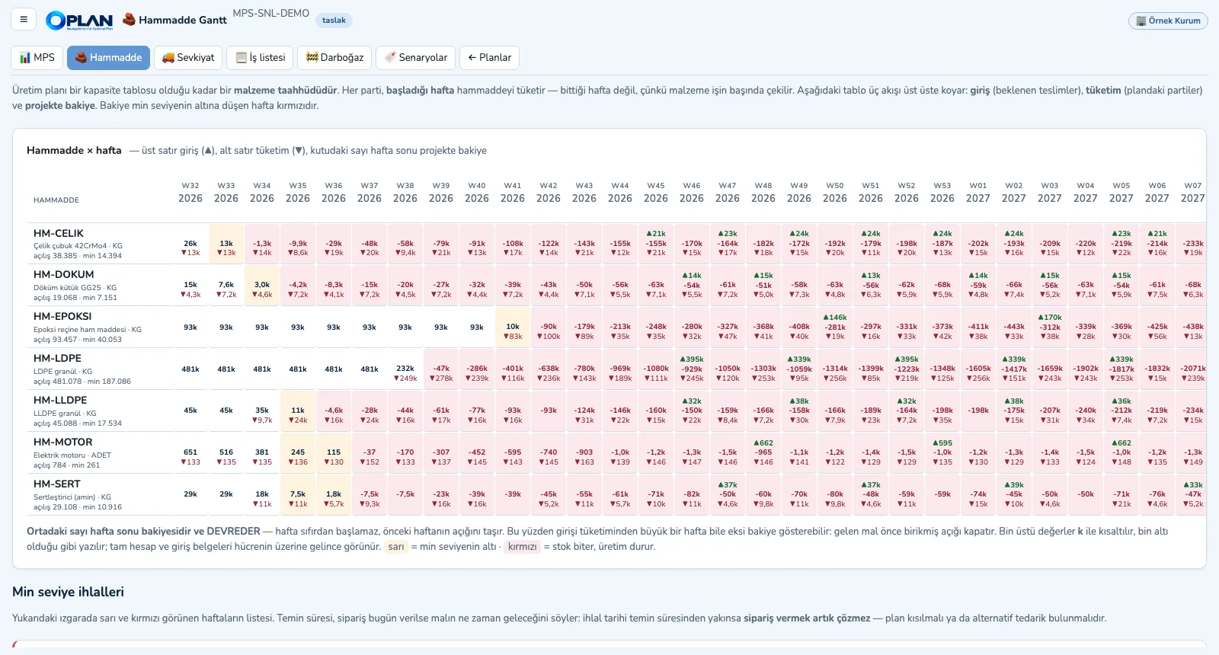Click the W01 2027 week column header
This screenshot has height=655, width=1219.
(978, 193)
